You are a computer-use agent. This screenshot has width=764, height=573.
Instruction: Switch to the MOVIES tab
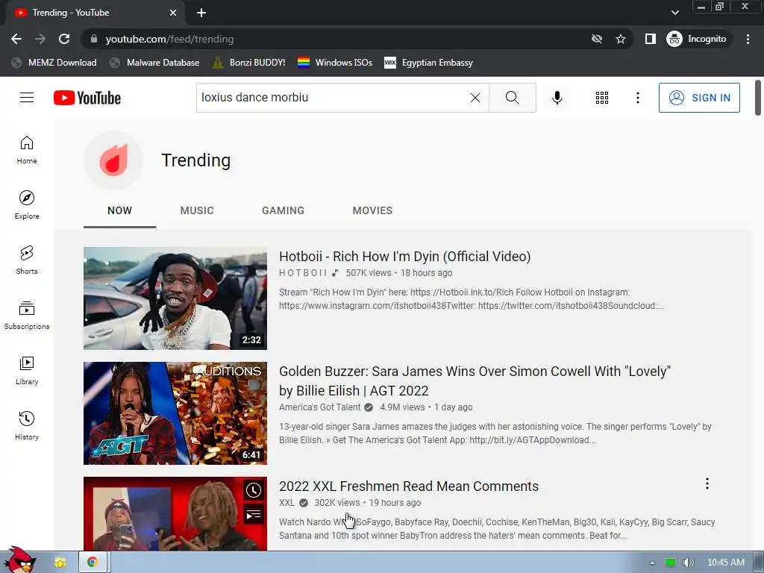point(372,210)
